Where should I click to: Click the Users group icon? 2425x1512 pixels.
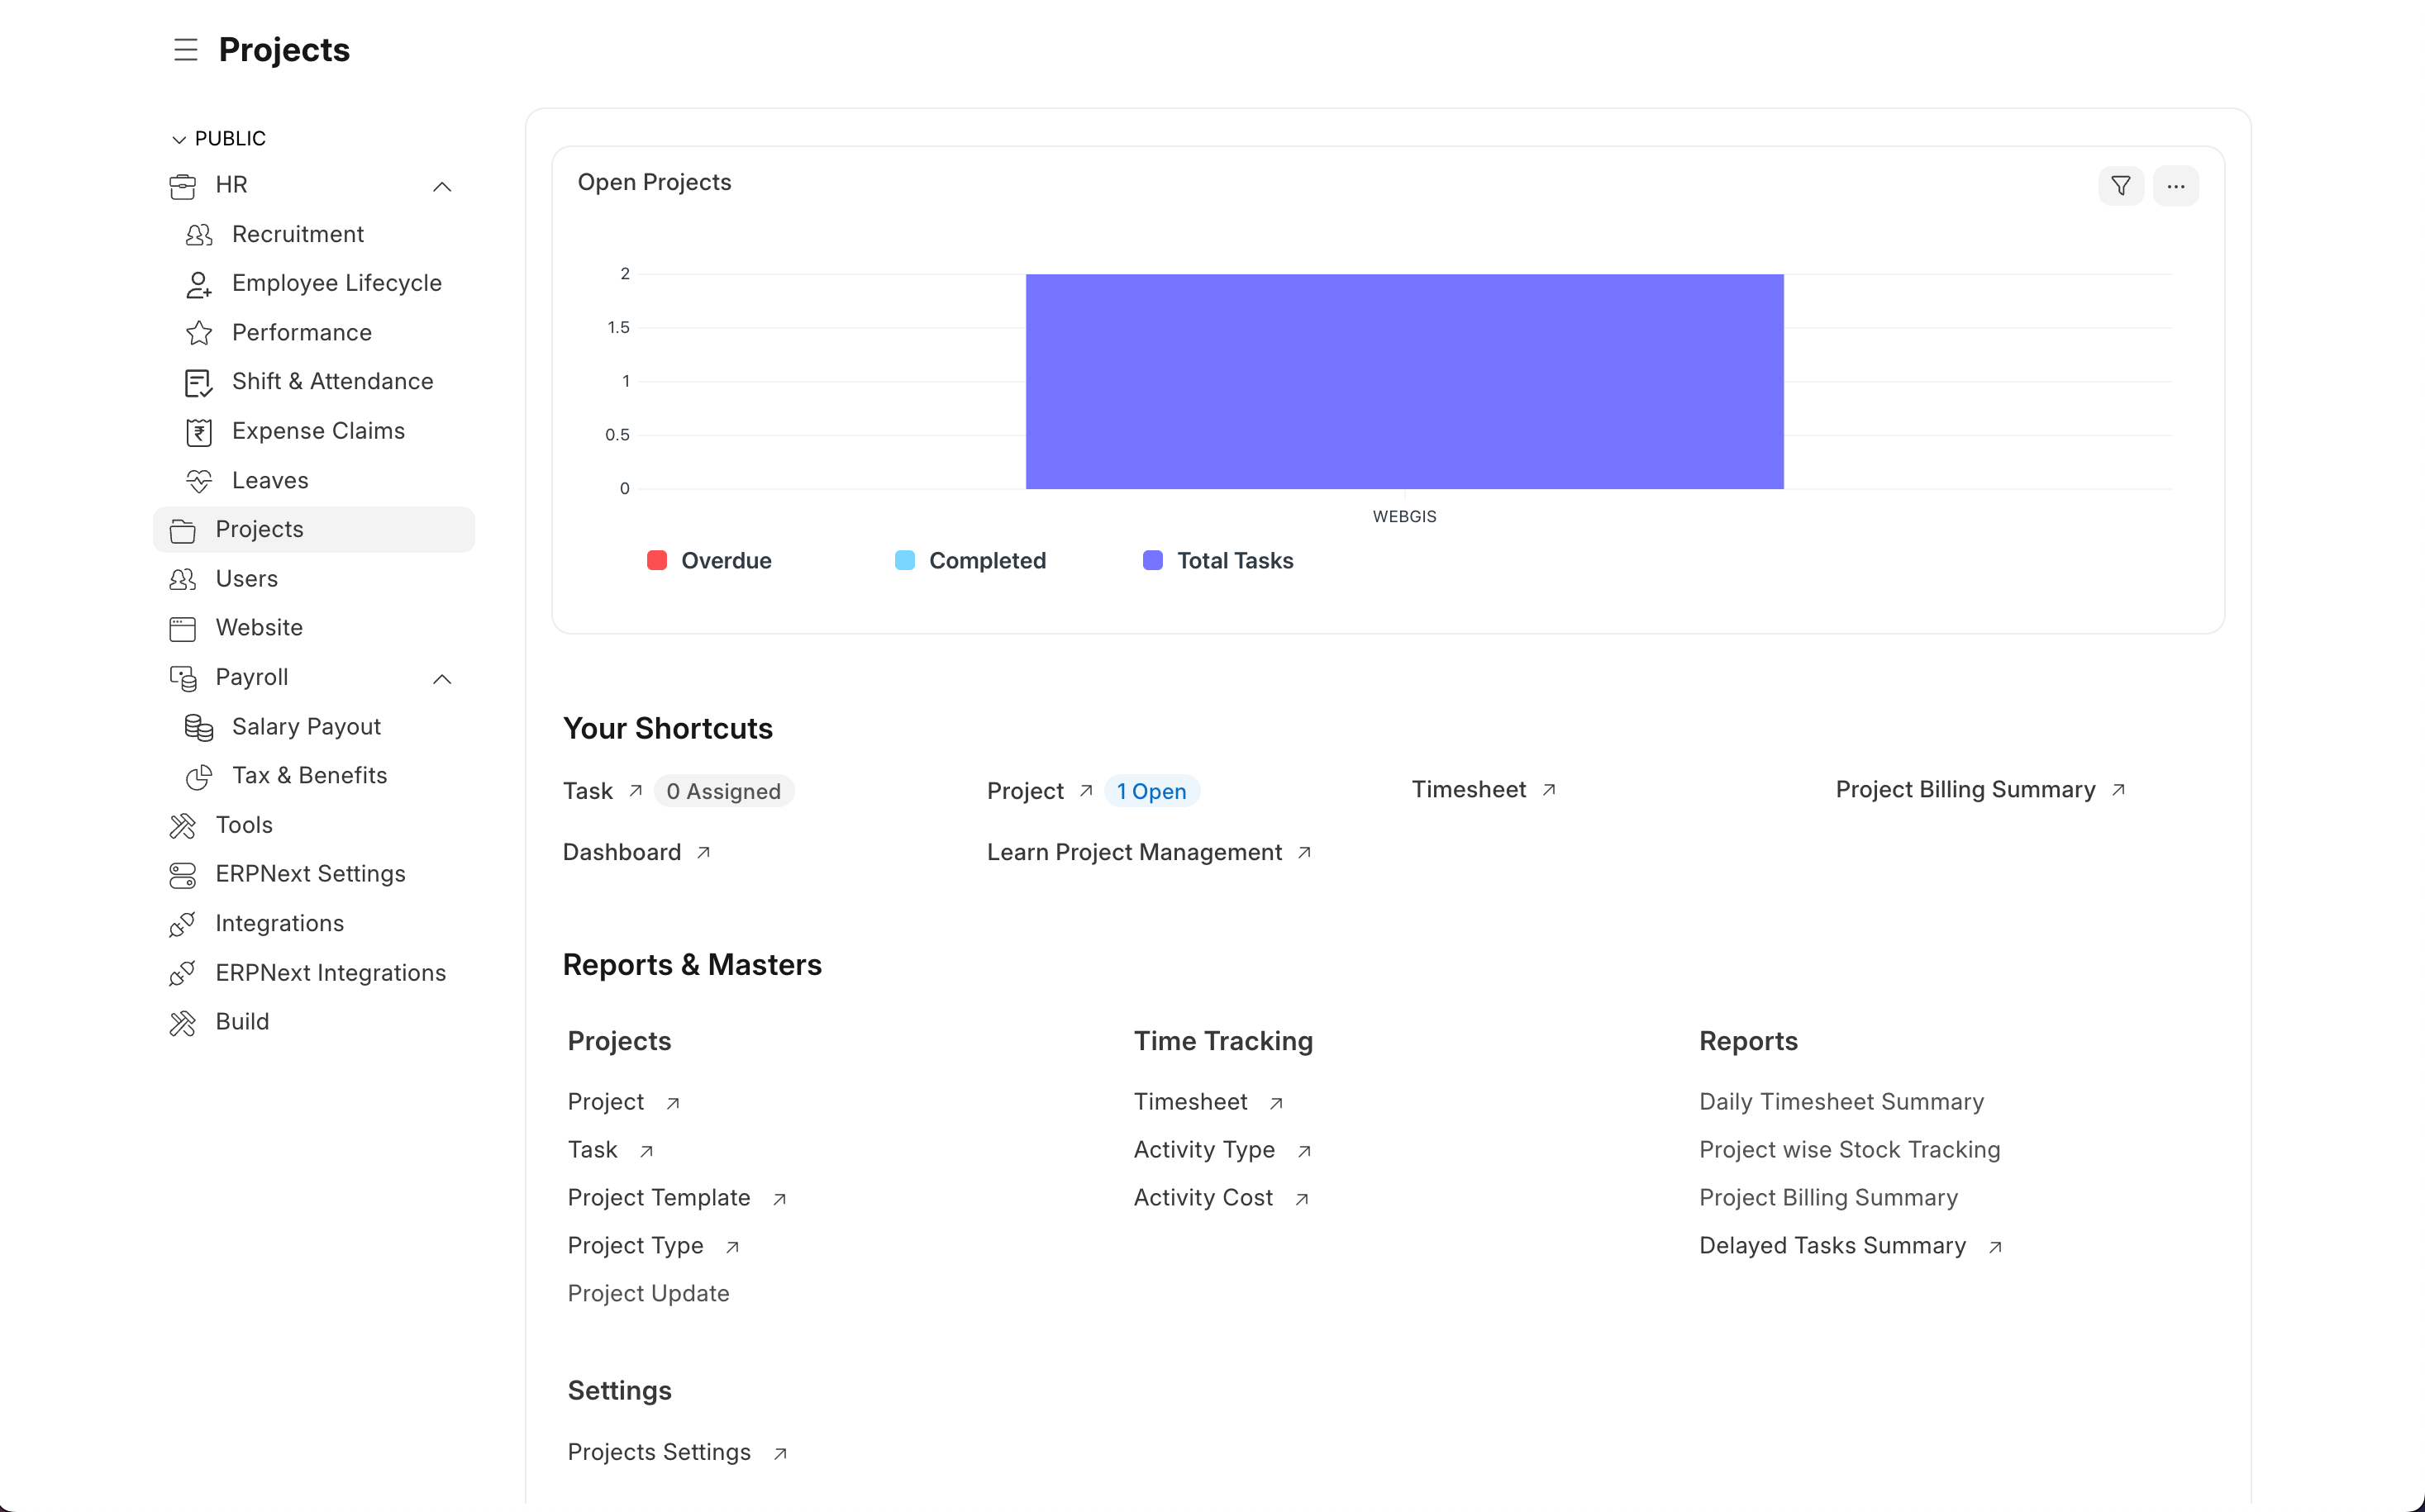click(183, 579)
